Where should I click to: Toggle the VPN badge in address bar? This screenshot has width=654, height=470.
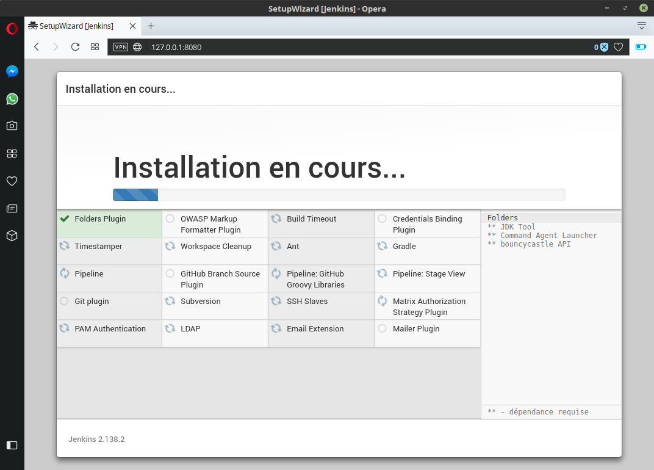coord(121,47)
